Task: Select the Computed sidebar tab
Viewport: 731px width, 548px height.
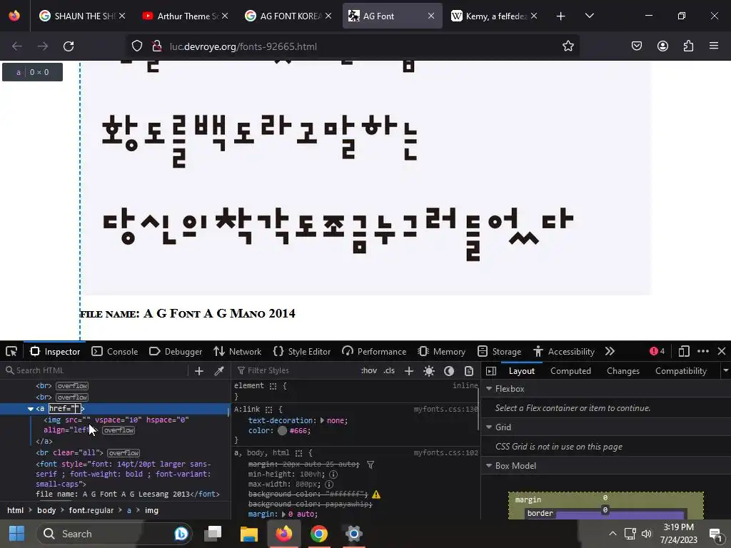Action: click(570, 371)
